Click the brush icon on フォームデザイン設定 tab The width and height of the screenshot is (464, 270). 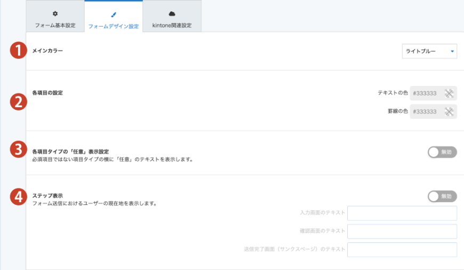click(114, 14)
